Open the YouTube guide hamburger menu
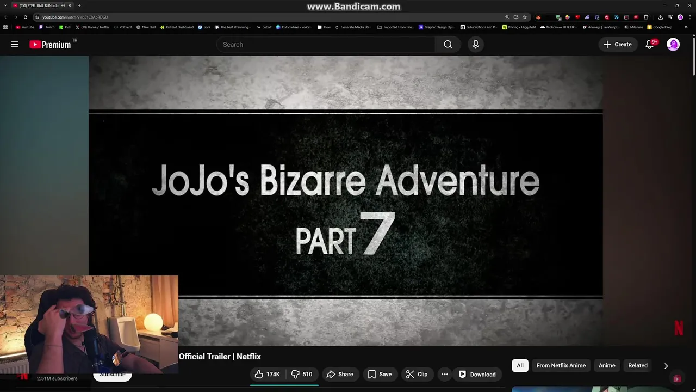 15,45
